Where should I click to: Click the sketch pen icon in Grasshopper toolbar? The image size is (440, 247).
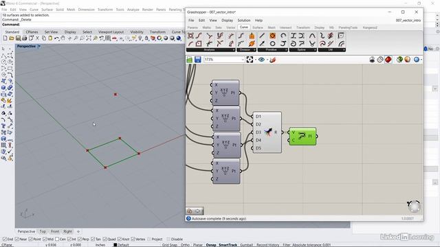point(272,60)
